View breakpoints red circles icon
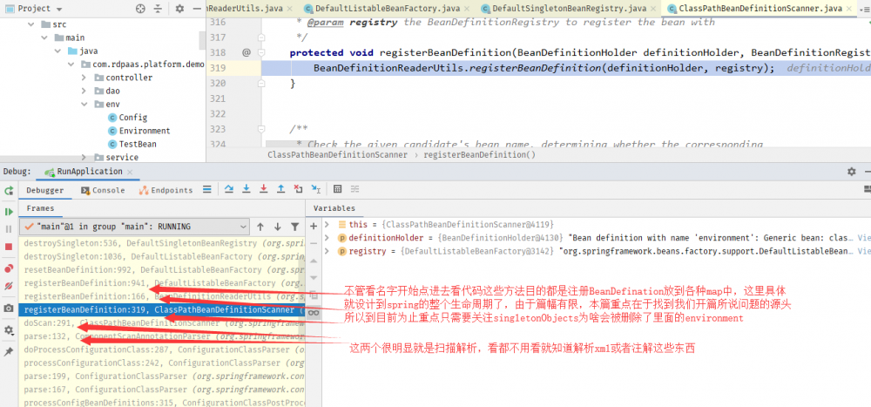Image resolution: width=871 pixels, height=407 pixels. (x=9, y=269)
